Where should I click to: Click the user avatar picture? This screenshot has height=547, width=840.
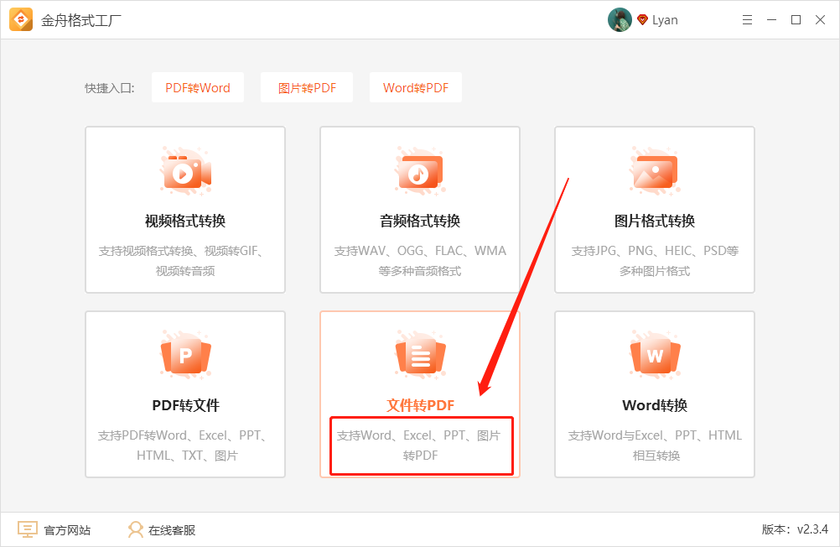(x=620, y=18)
